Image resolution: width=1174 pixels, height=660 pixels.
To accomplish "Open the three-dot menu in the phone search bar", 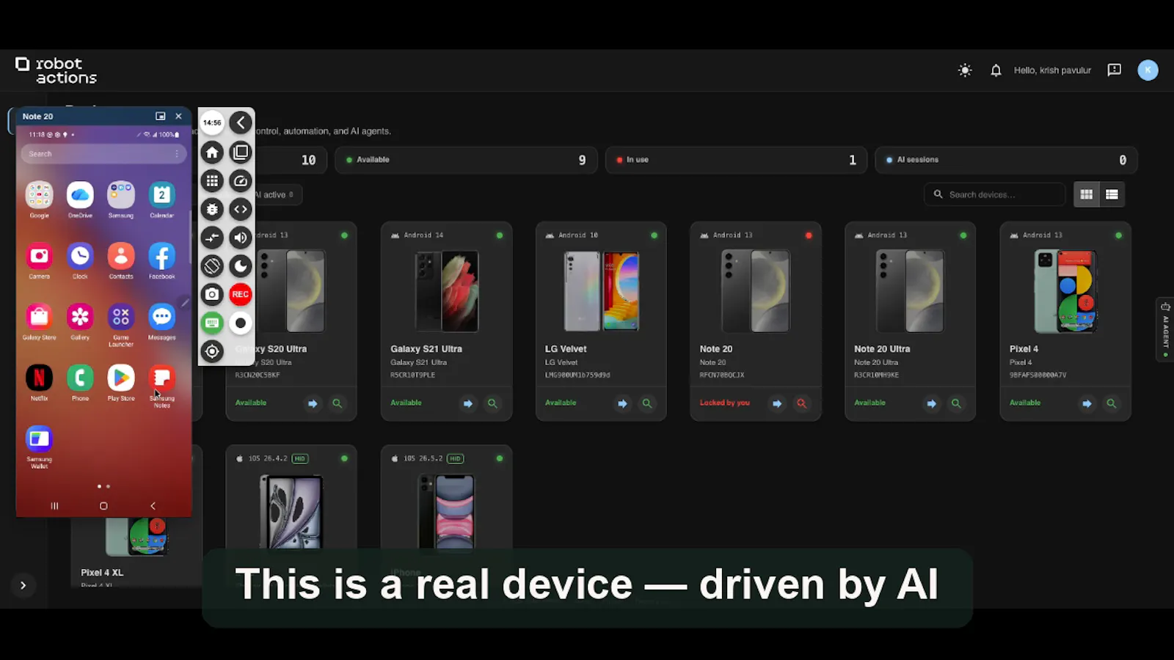I will 177,154.
